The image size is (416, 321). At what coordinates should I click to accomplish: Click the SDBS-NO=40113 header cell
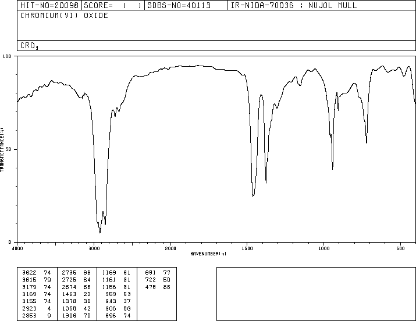pyautogui.click(x=186, y=5)
